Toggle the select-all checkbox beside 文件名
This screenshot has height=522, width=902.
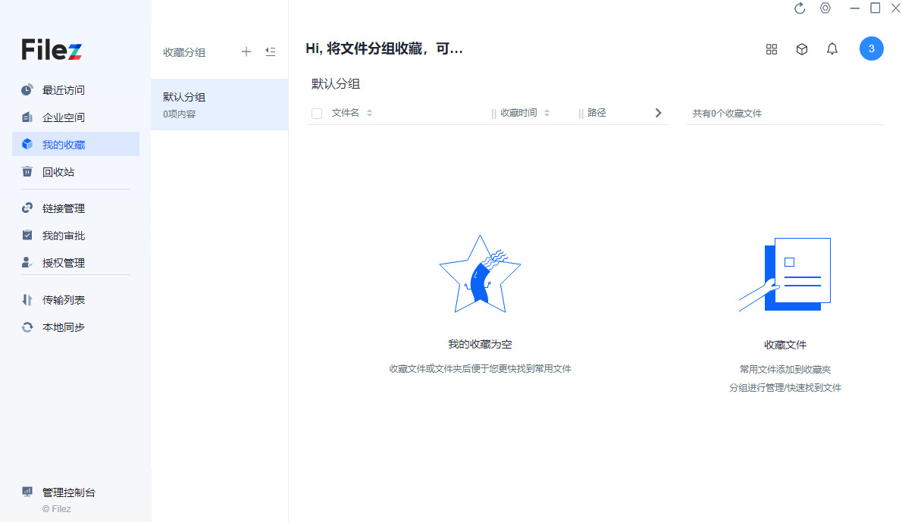click(x=316, y=113)
